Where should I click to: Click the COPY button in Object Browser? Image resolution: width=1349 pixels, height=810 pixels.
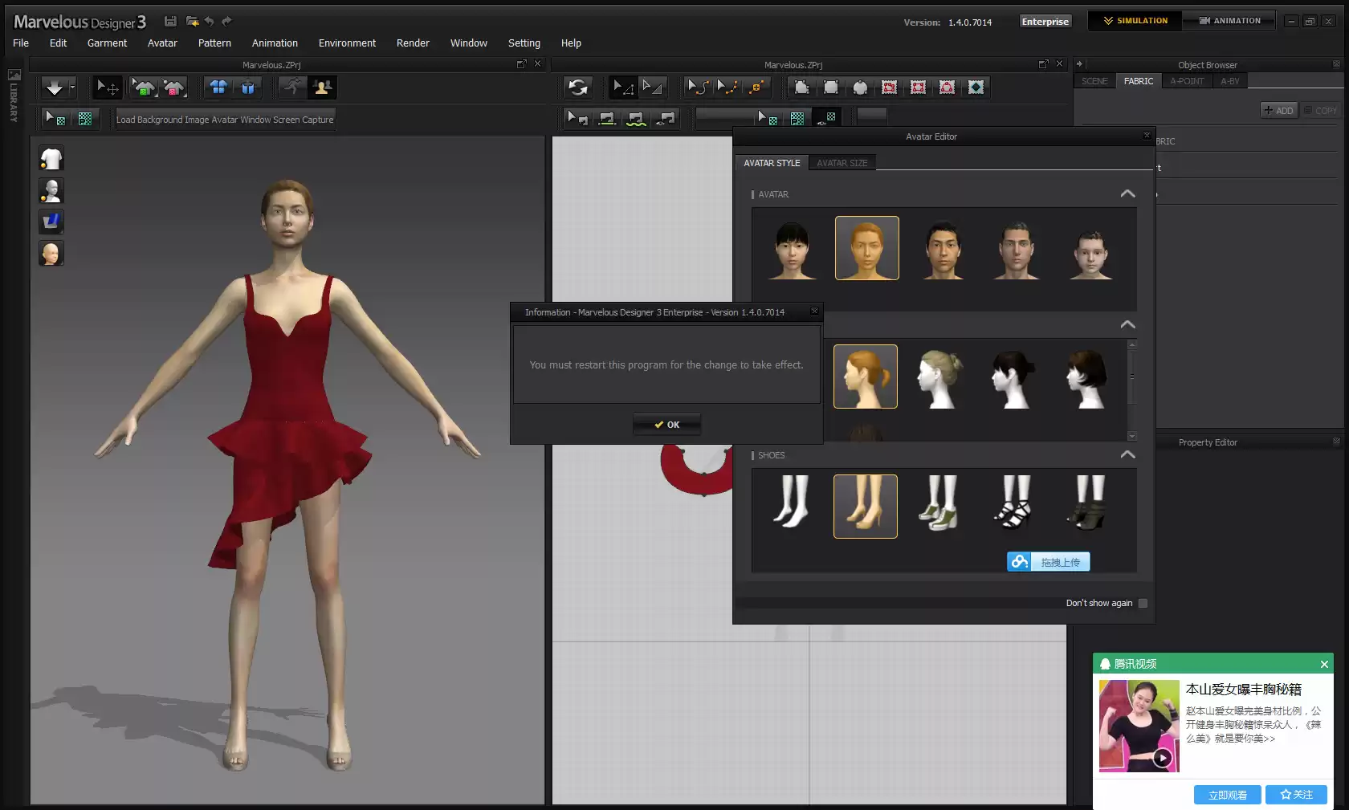click(x=1319, y=111)
